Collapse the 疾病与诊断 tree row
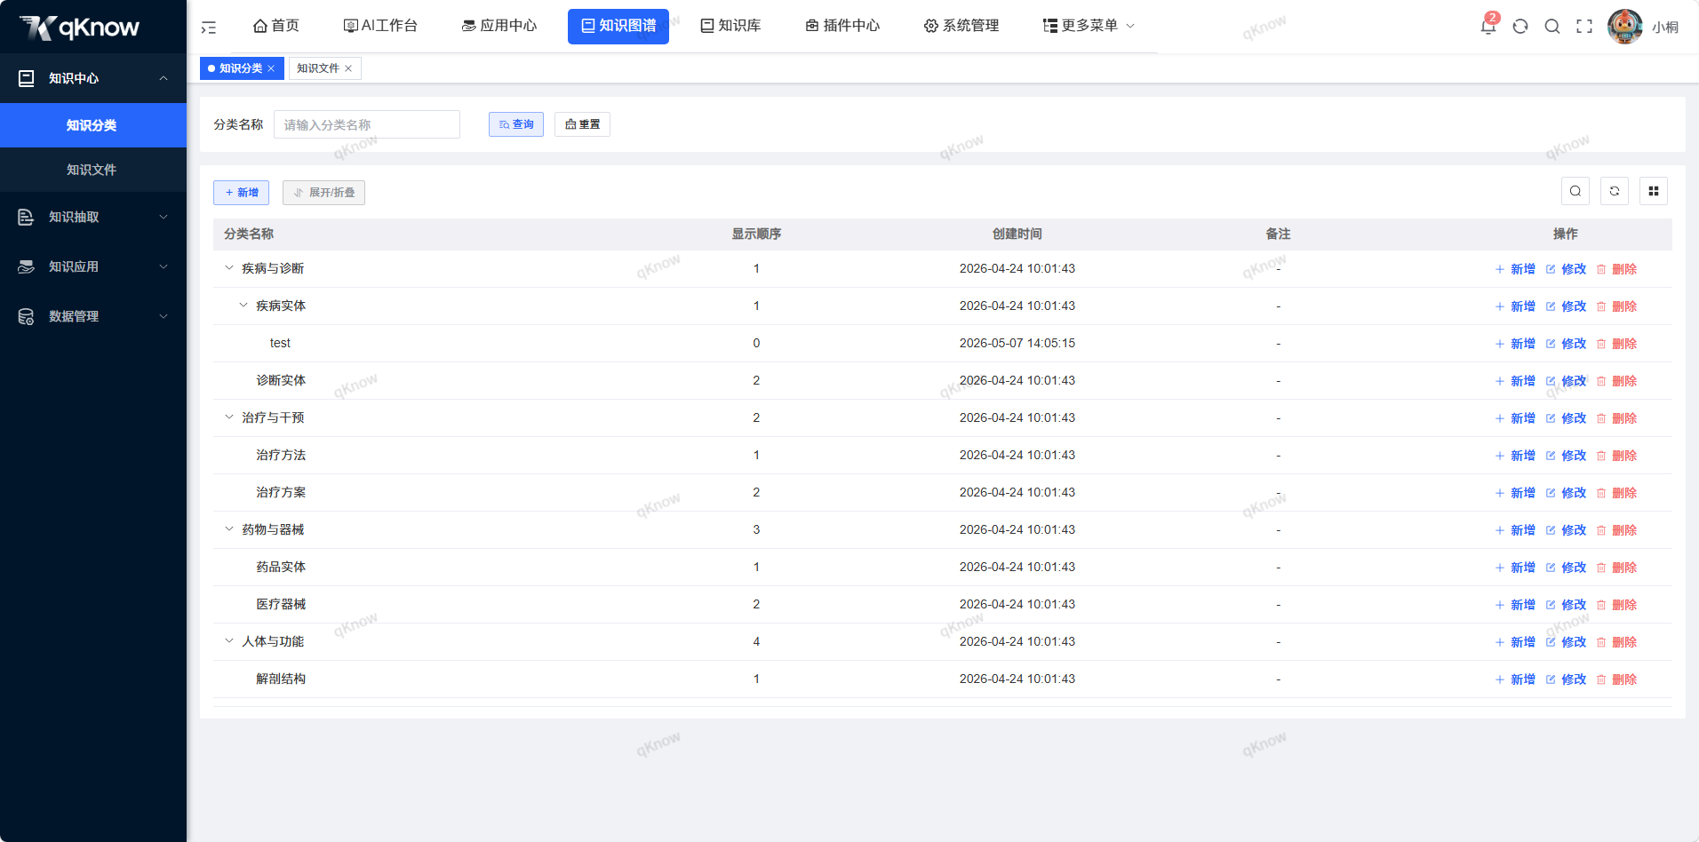 tap(229, 268)
